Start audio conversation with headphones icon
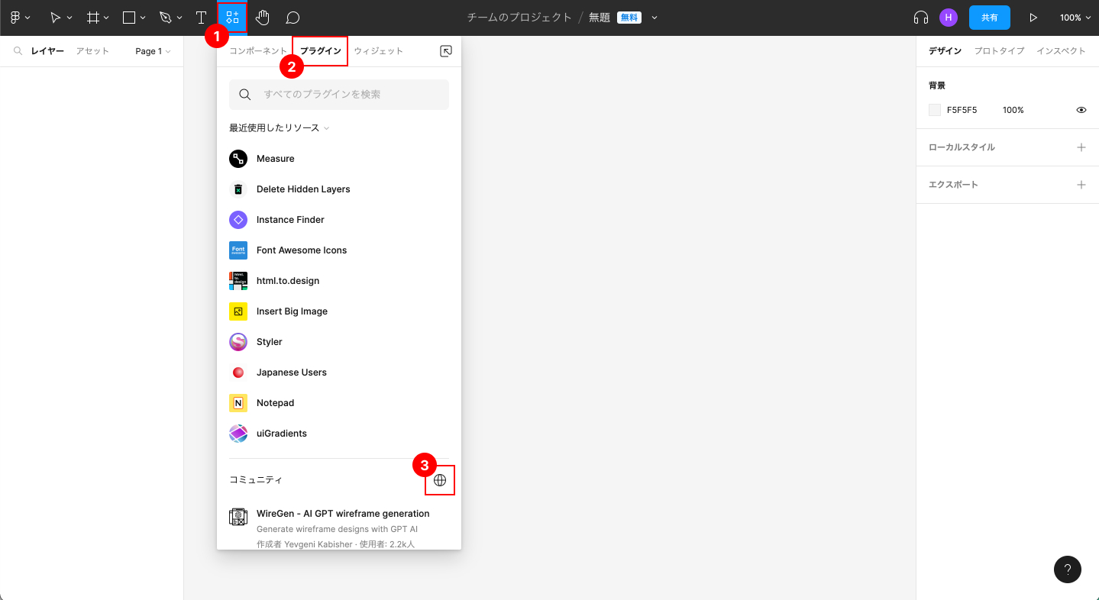 pos(921,17)
